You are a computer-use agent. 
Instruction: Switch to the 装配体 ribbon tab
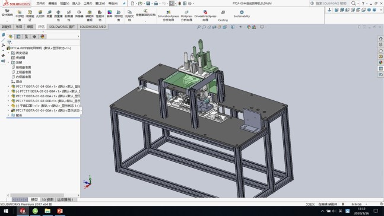coord(7,27)
